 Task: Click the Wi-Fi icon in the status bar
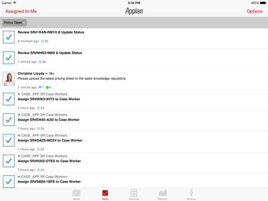point(15,3)
